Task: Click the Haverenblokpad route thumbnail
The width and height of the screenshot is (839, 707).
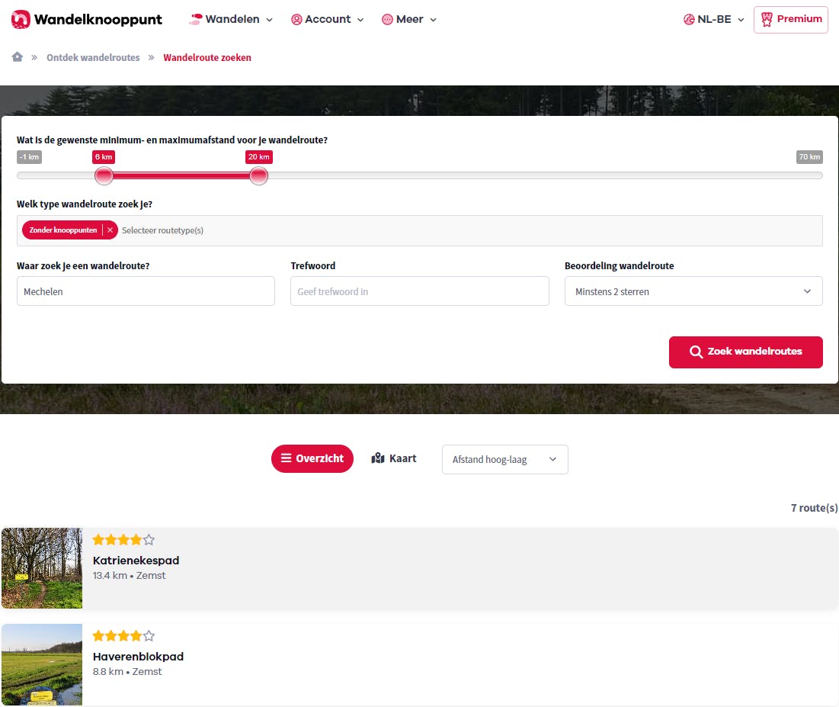Action: click(x=41, y=664)
